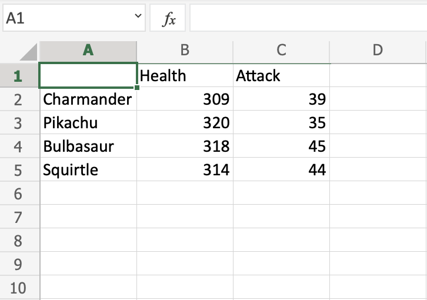This screenshot has height=300, width=427.
Task: Select column A header
Action: tap(88, 51)
